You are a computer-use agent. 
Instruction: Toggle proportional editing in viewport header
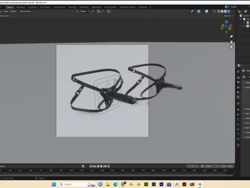click(x=108, y=11)
